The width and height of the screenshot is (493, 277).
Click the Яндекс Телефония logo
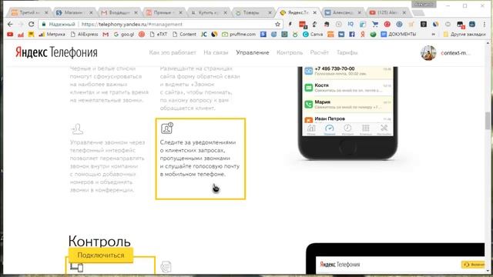click(56, 52)
